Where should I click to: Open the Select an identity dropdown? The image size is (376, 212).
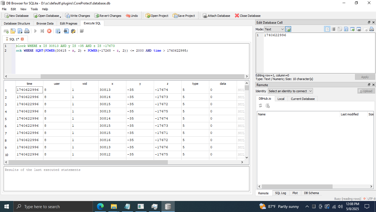(290, 91)
